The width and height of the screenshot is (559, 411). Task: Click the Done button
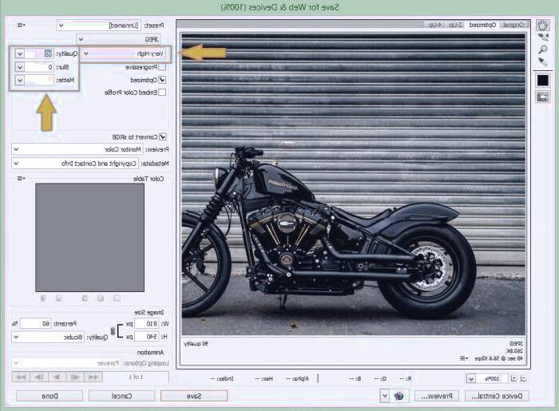[x=50, y=396]
